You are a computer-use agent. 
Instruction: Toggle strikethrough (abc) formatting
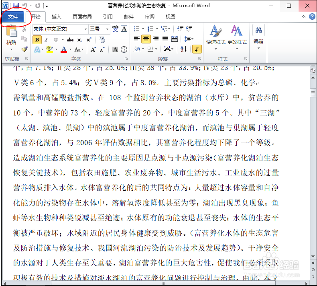tap(70, 40)
